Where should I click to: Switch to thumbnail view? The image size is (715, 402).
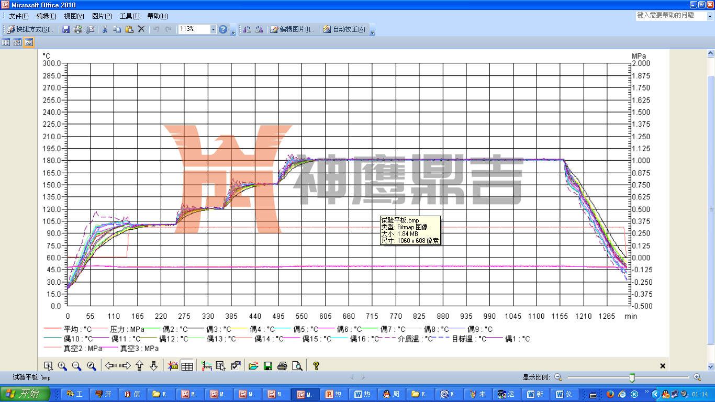tap(6, 42)
